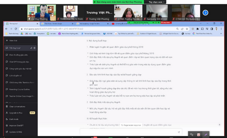Click the red Stop Share button
227x138 pixels.
166,22
